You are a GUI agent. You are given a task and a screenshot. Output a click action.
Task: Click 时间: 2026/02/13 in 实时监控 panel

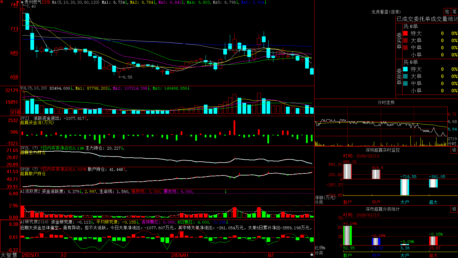pyautogui.click(x=361, y=156)
